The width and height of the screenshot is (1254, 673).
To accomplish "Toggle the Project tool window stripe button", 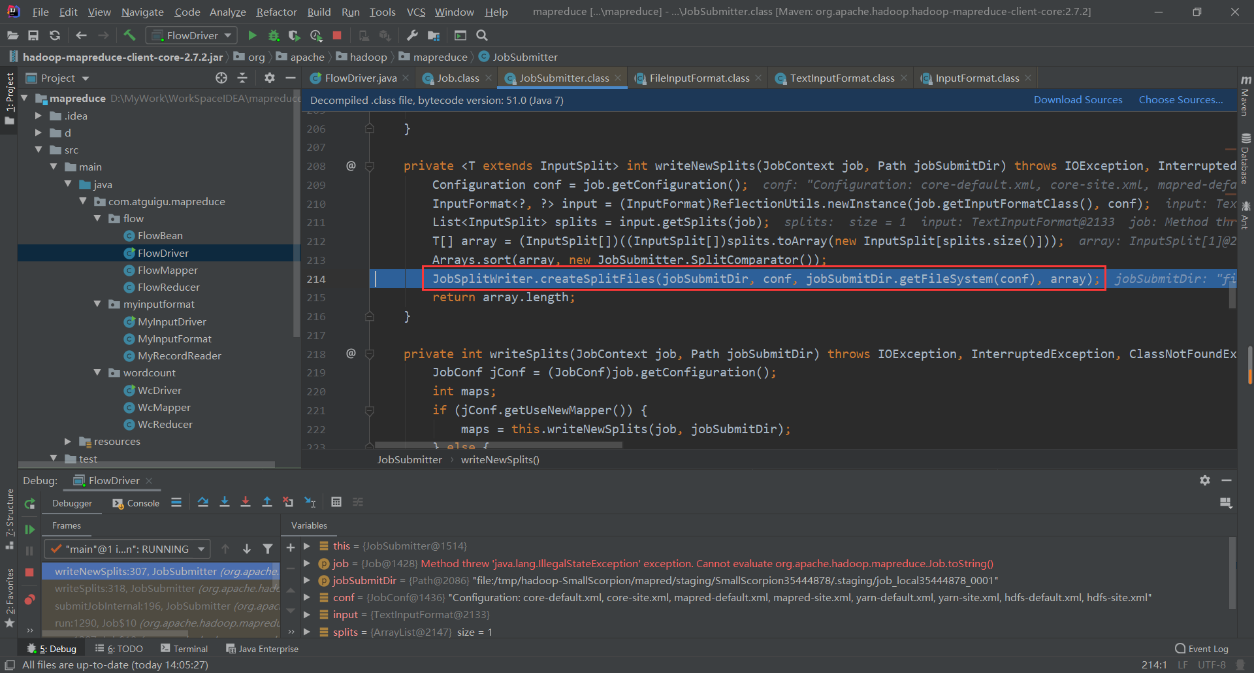I will click(9, 98).
